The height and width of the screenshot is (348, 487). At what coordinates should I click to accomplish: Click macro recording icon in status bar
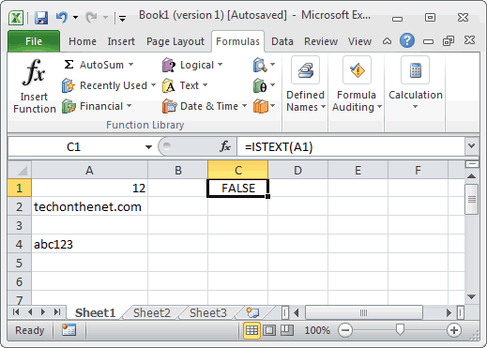click(68, 330)
